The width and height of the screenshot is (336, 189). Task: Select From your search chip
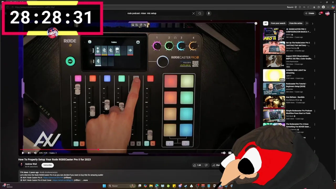tap(278, 23)
